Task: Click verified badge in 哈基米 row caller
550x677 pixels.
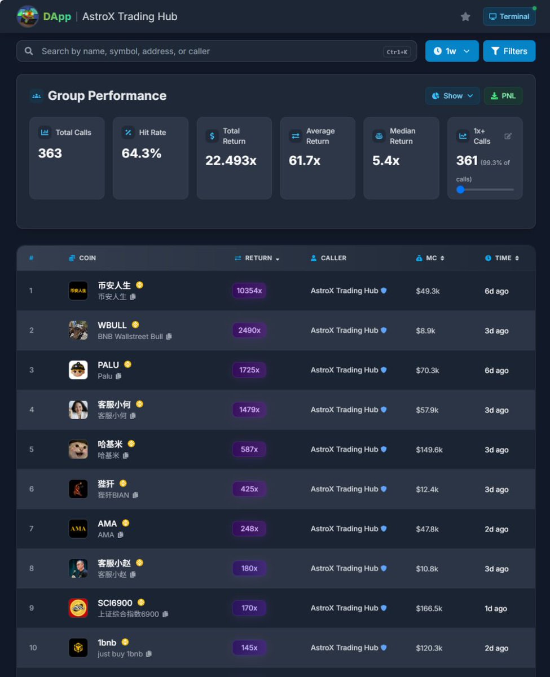Action: (384, 450)
